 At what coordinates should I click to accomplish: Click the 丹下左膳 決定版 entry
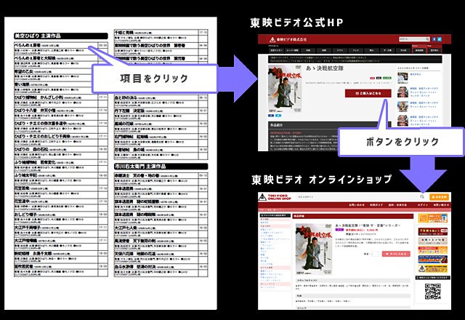[161, 113]
